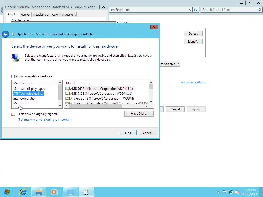
Task: Click signed certificate icon next to AMD 760G
Action: 68,89
